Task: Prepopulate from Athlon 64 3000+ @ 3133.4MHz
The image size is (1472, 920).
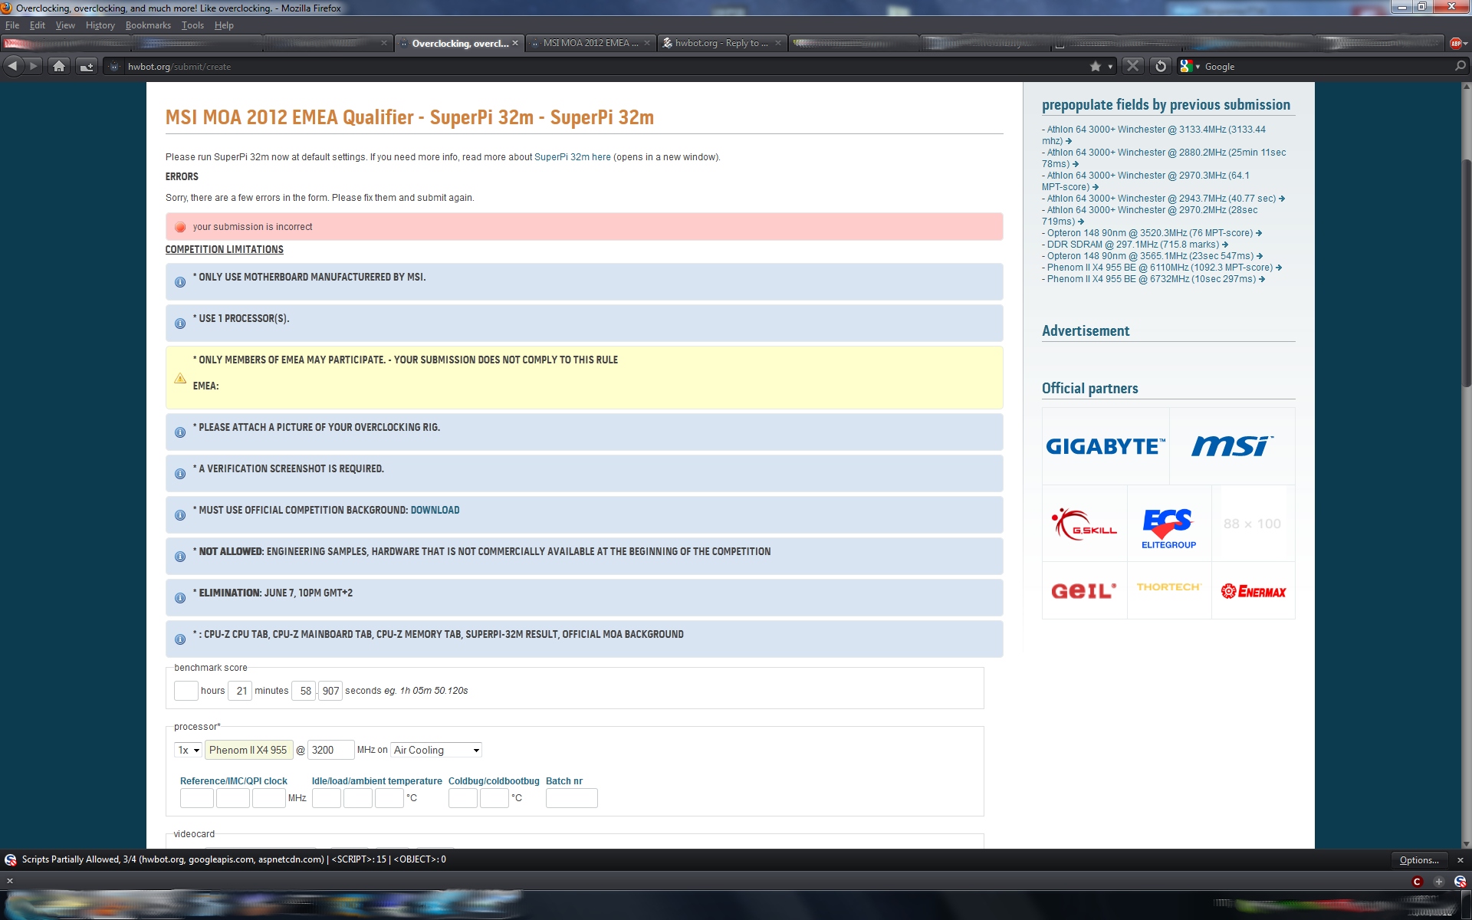Action: [1154, 135]
